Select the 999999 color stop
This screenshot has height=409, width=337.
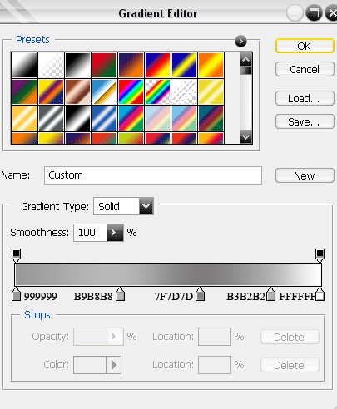(x=17, y=294)
